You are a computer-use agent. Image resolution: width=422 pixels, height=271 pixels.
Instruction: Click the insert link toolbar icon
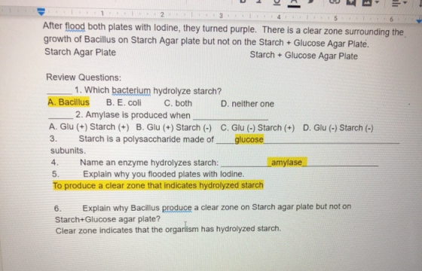335,2
